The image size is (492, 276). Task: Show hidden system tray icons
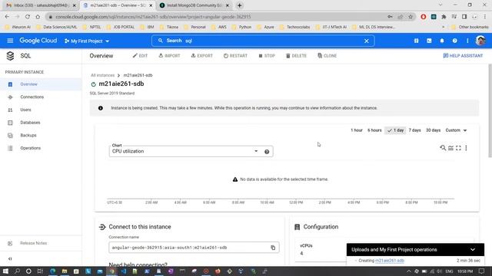408,271
